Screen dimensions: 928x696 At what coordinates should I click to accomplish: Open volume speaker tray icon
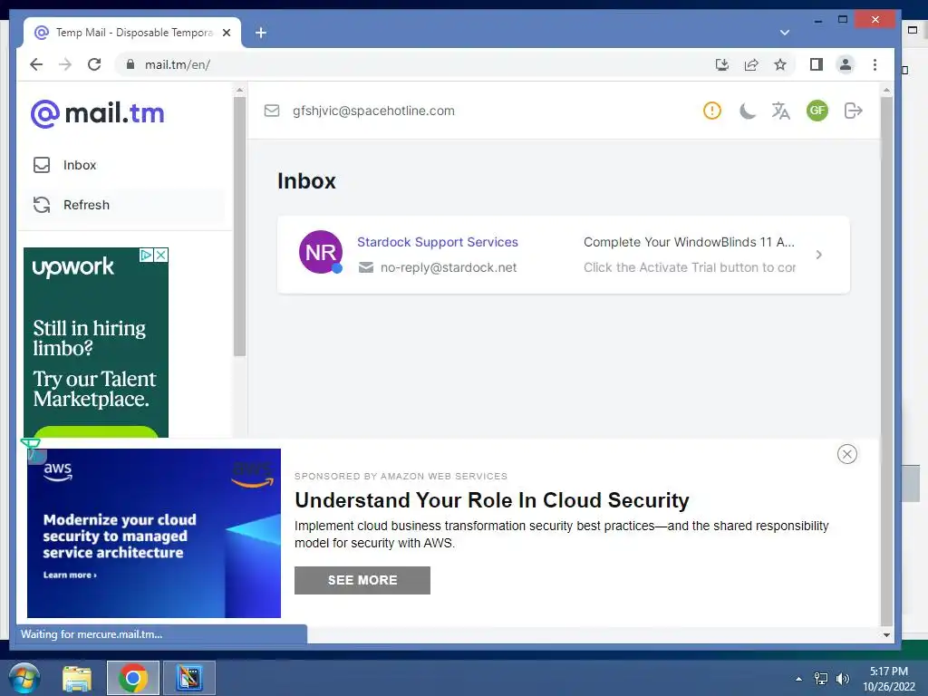[842, 679]
